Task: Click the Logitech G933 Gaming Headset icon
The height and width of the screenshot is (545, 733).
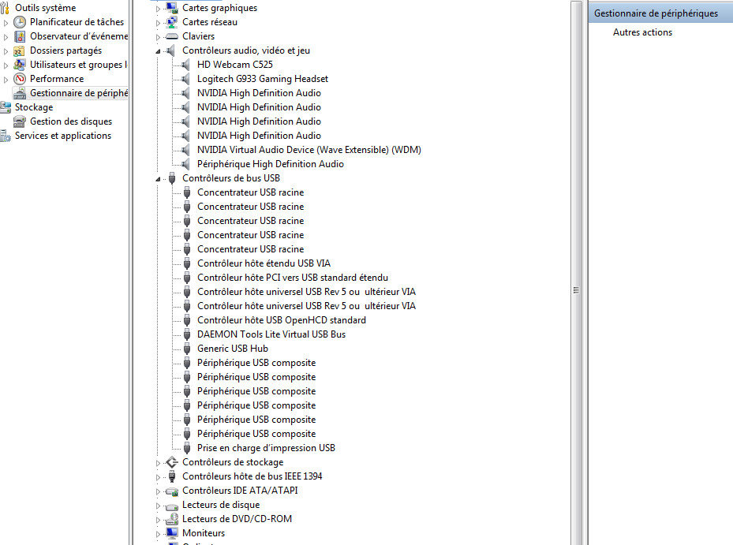Action: coord(186,79)
